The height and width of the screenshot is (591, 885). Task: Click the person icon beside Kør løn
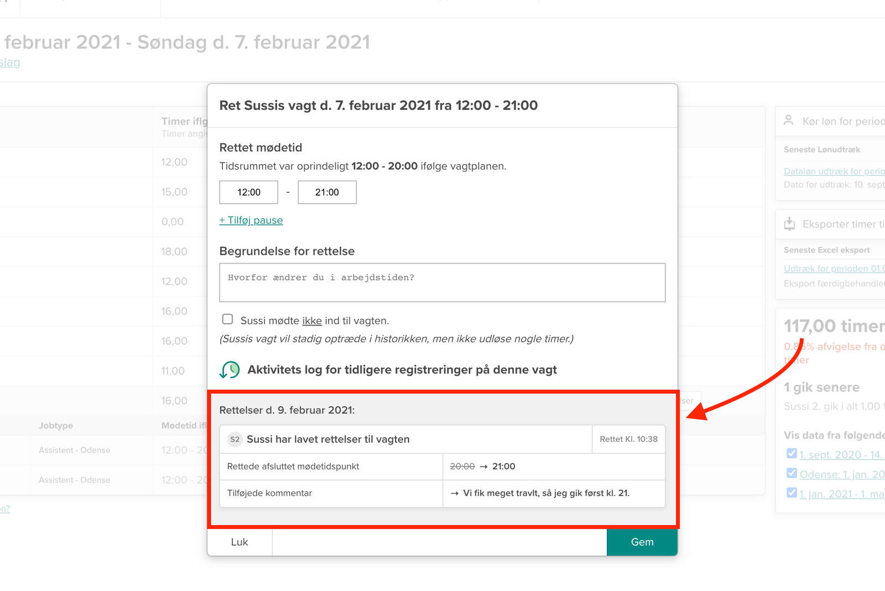point(789,120)
